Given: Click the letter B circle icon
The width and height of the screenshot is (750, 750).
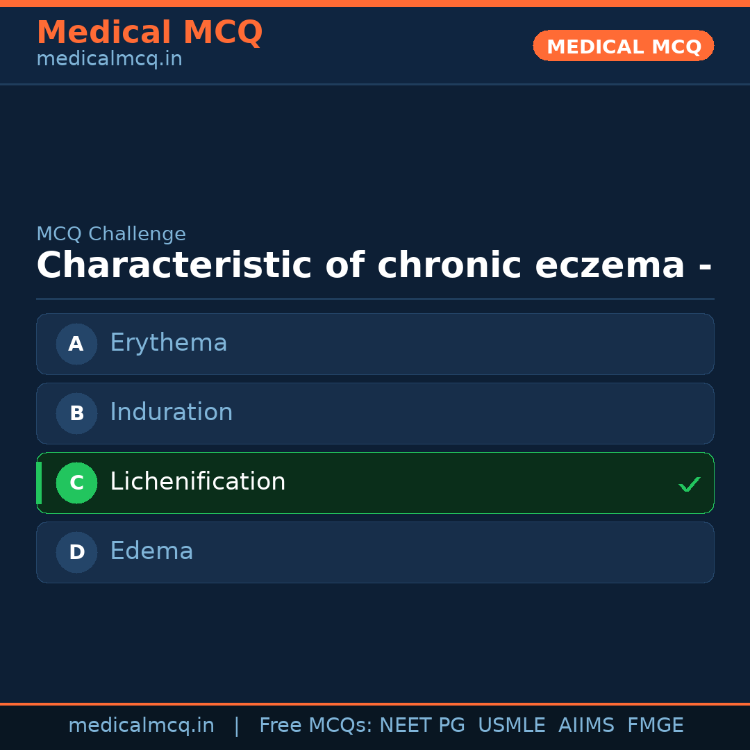Looking at the screenshot, I should [76, 413].
